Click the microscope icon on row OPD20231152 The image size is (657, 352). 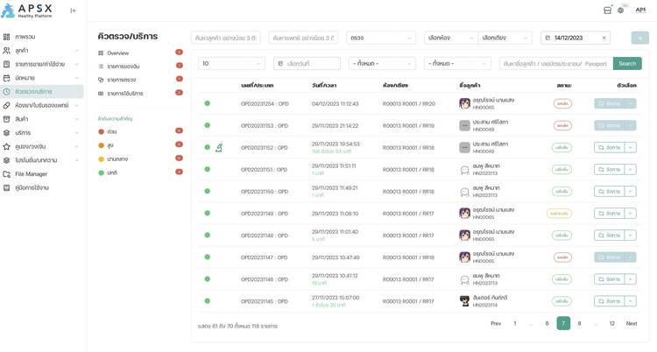click(x=219, y=147)
